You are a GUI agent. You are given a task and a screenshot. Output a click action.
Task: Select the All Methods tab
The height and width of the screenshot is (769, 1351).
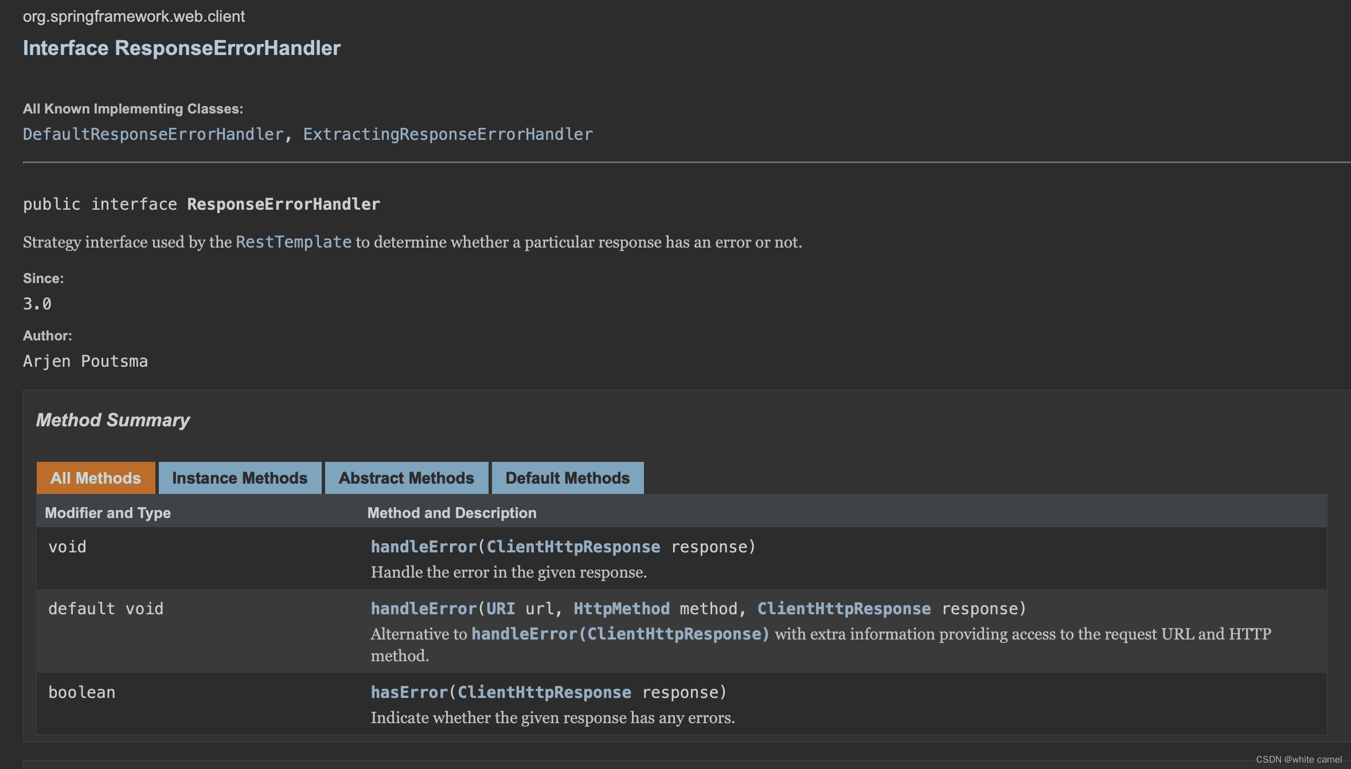[95, 478]
